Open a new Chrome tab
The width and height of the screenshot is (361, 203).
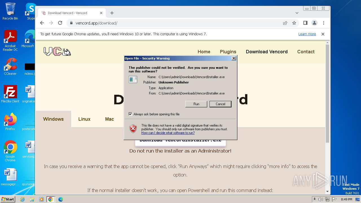[x=112, y=13]
